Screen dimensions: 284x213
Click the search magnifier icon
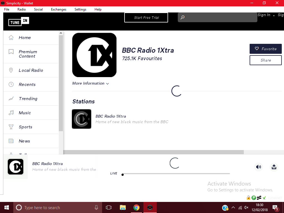(182, 17)
